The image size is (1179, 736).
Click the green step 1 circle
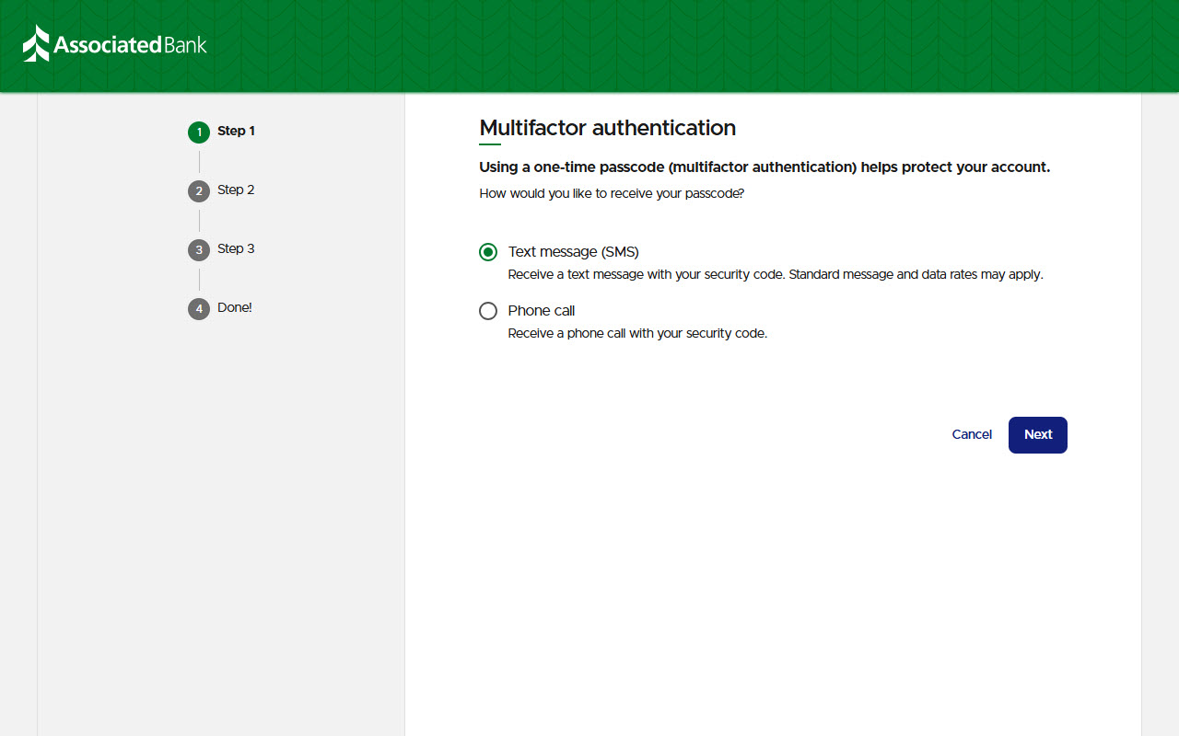point(199,132)
